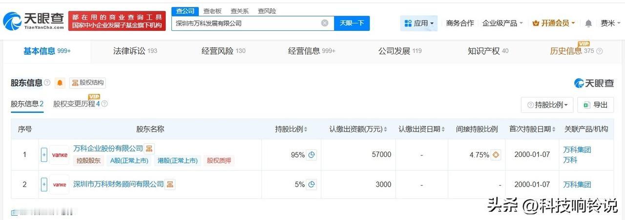The width and height of the screenshot is (625, 220).
Task: Click the 股权结构 button
Action: click(87, 83)
